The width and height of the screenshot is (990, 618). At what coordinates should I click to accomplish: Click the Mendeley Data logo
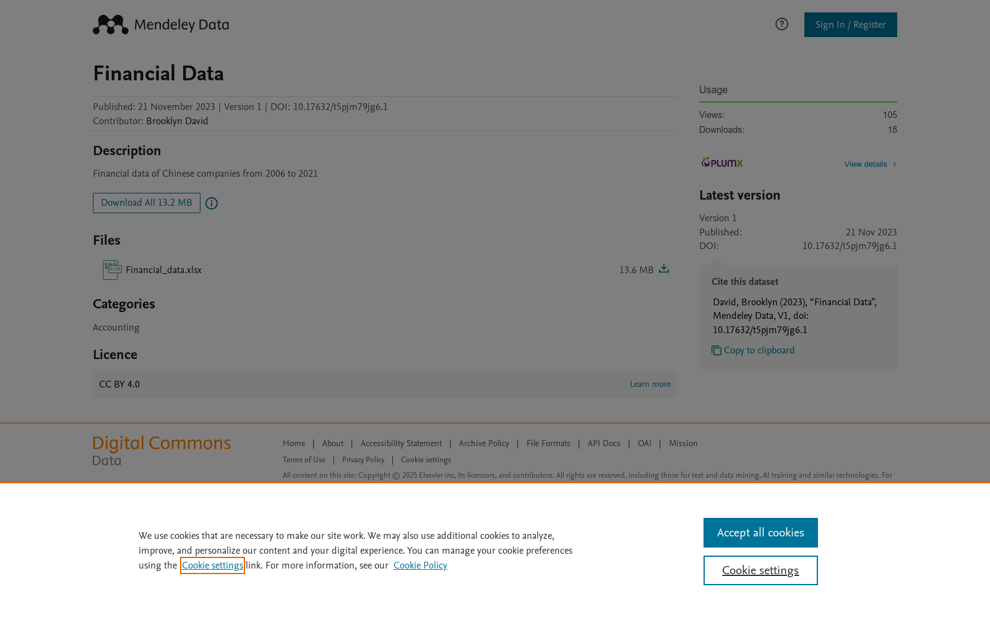click(x=161, y=25)
